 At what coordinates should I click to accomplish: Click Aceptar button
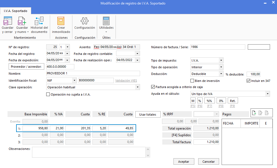[x=184, y=162]
